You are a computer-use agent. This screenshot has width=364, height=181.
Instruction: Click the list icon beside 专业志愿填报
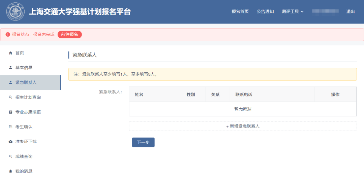(10, 112)
